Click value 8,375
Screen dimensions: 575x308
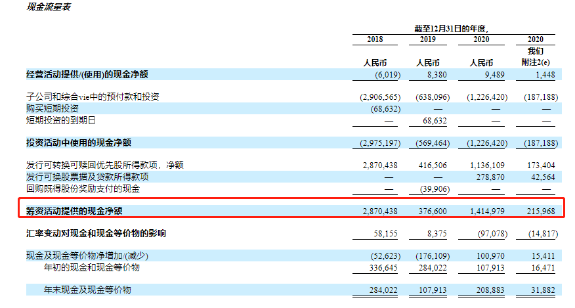(x=437, y=234)
